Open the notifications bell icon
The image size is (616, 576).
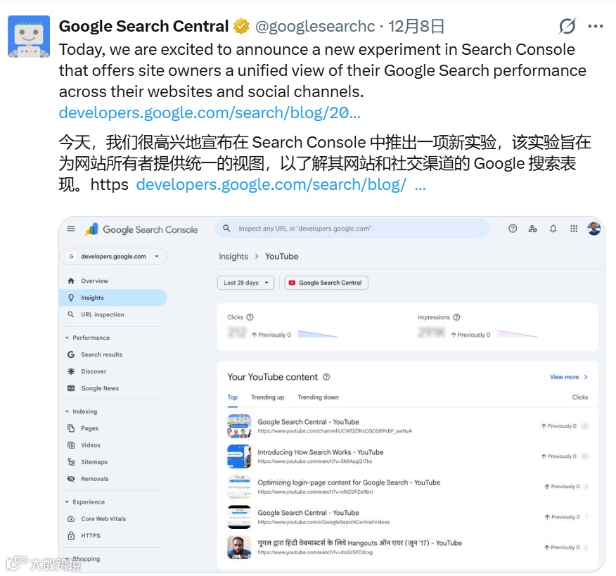pos(553,229)
